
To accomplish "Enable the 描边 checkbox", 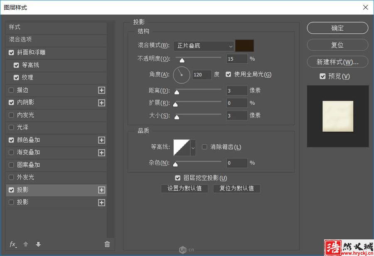I will [x=11, y=90].
